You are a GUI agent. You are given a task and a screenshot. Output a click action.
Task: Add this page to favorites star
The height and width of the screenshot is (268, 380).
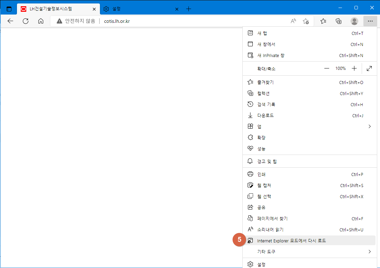pos(306,21)
